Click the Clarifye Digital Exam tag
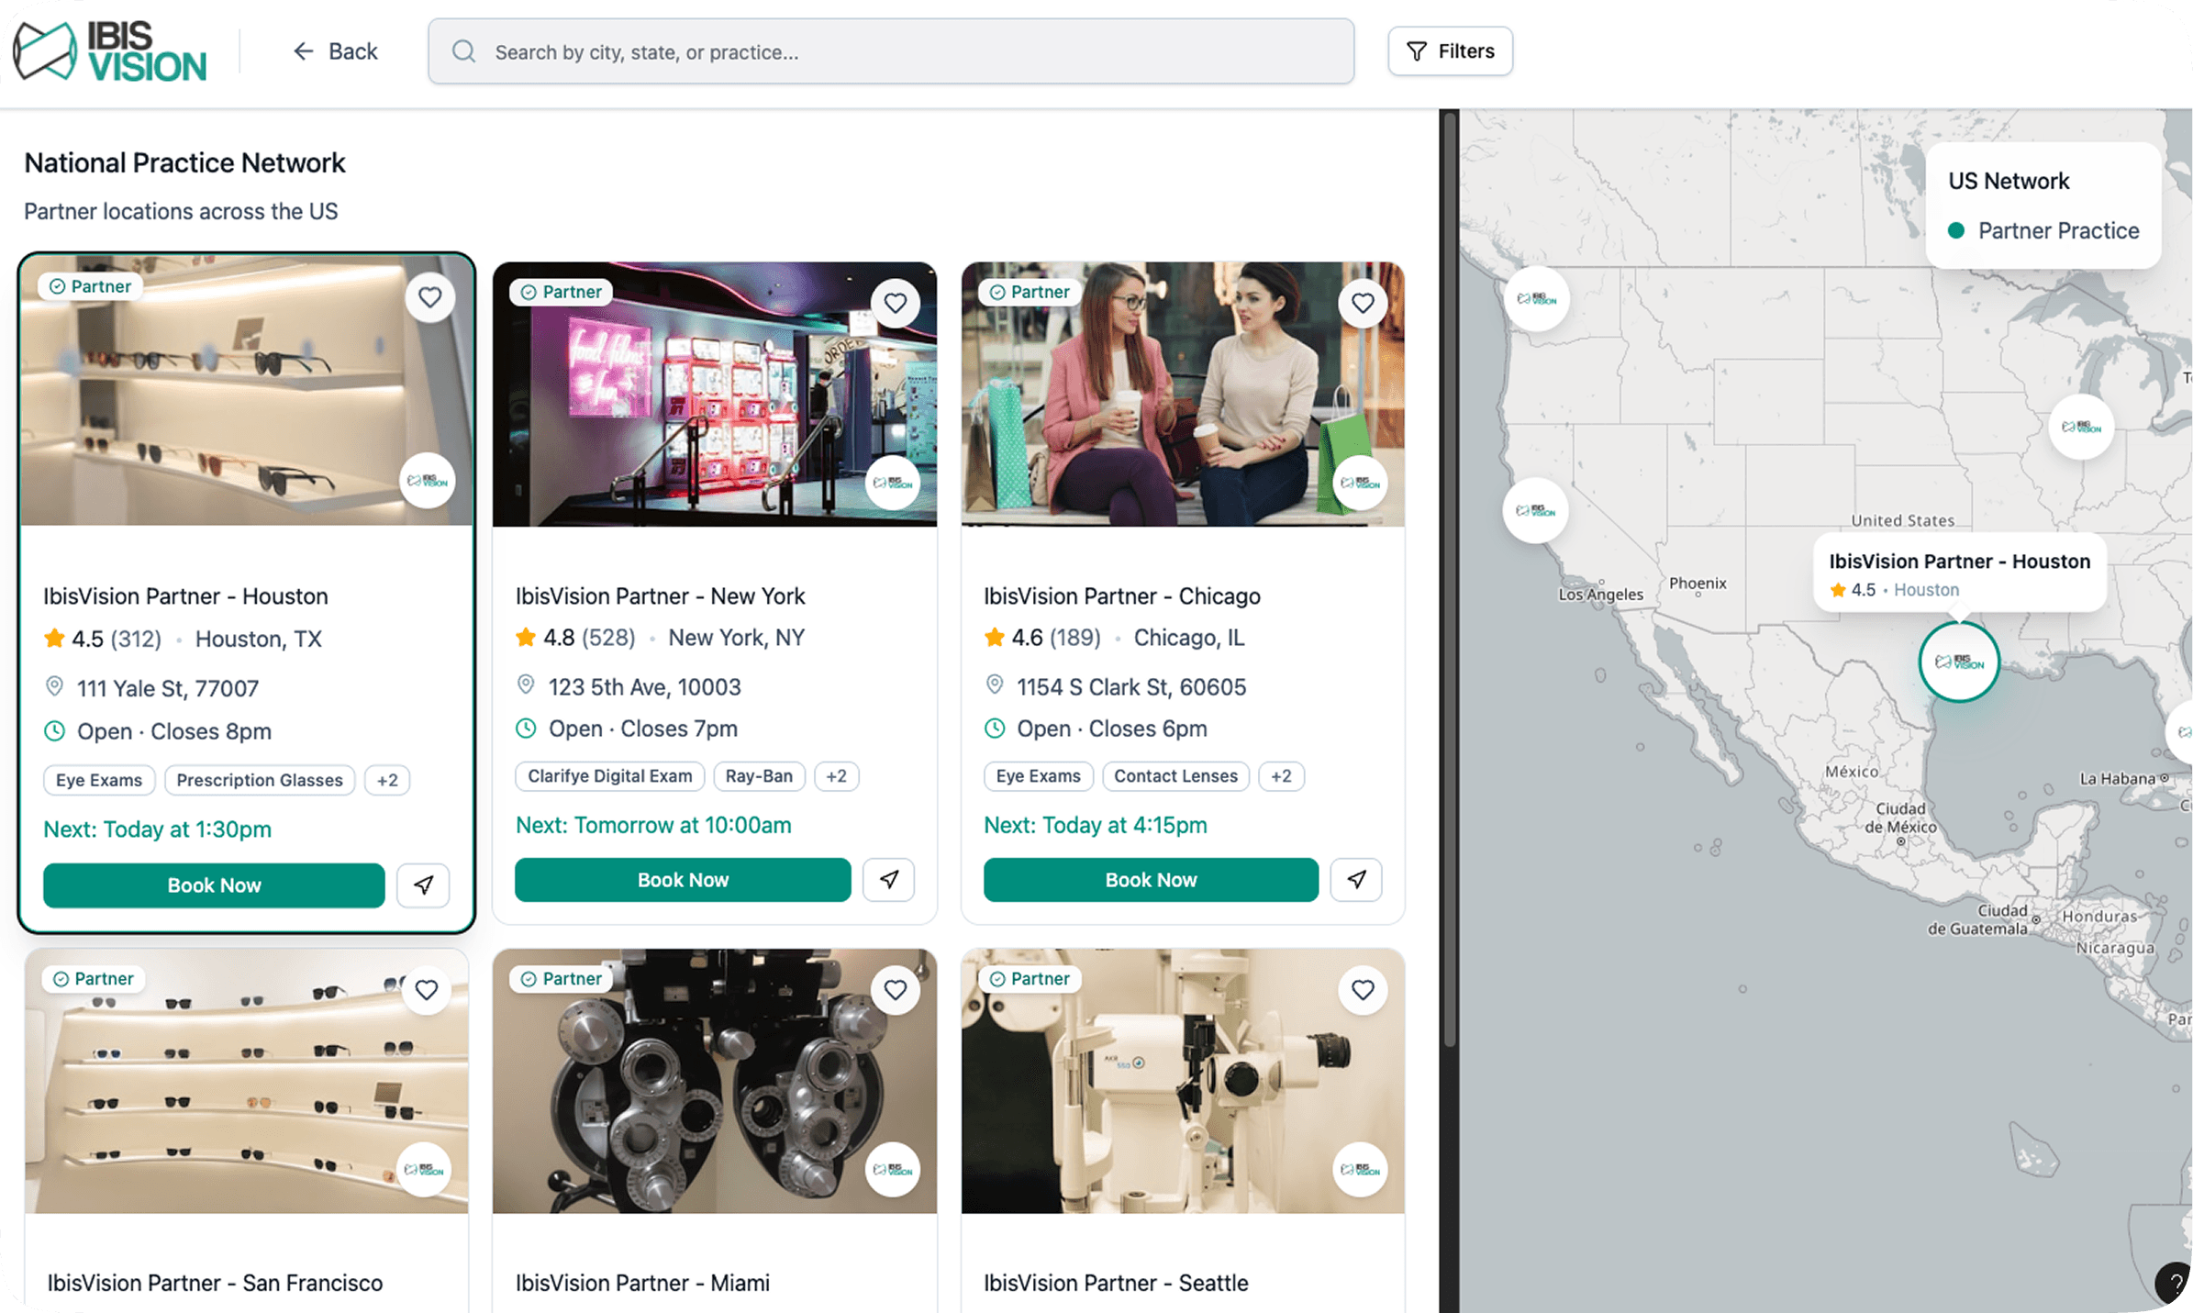This screenshot has height=1313, width=2193. coord(609,775)
